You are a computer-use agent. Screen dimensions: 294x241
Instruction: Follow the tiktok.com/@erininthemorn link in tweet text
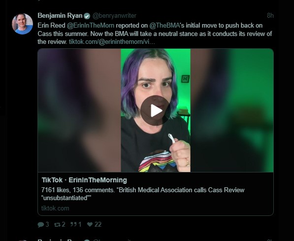[x=112, y=42]
